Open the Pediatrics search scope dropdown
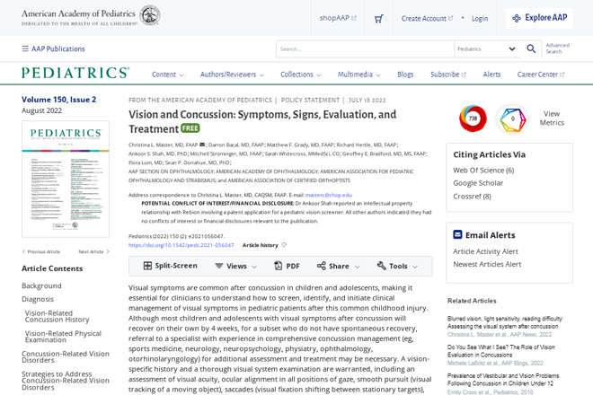The height and width of the screenshot is (395, 593). coord(488,48)
